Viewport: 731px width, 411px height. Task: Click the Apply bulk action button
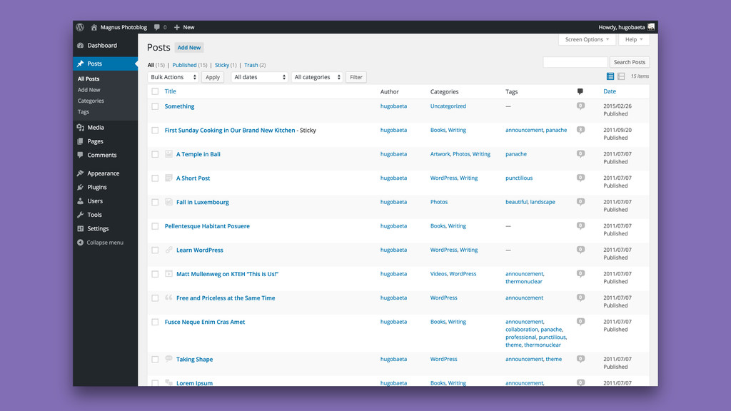coord(213,77)
